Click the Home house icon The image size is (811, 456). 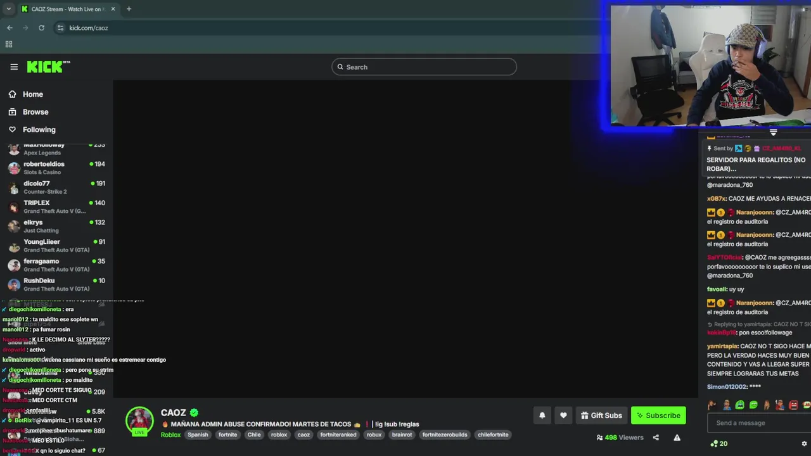(12, 94)
